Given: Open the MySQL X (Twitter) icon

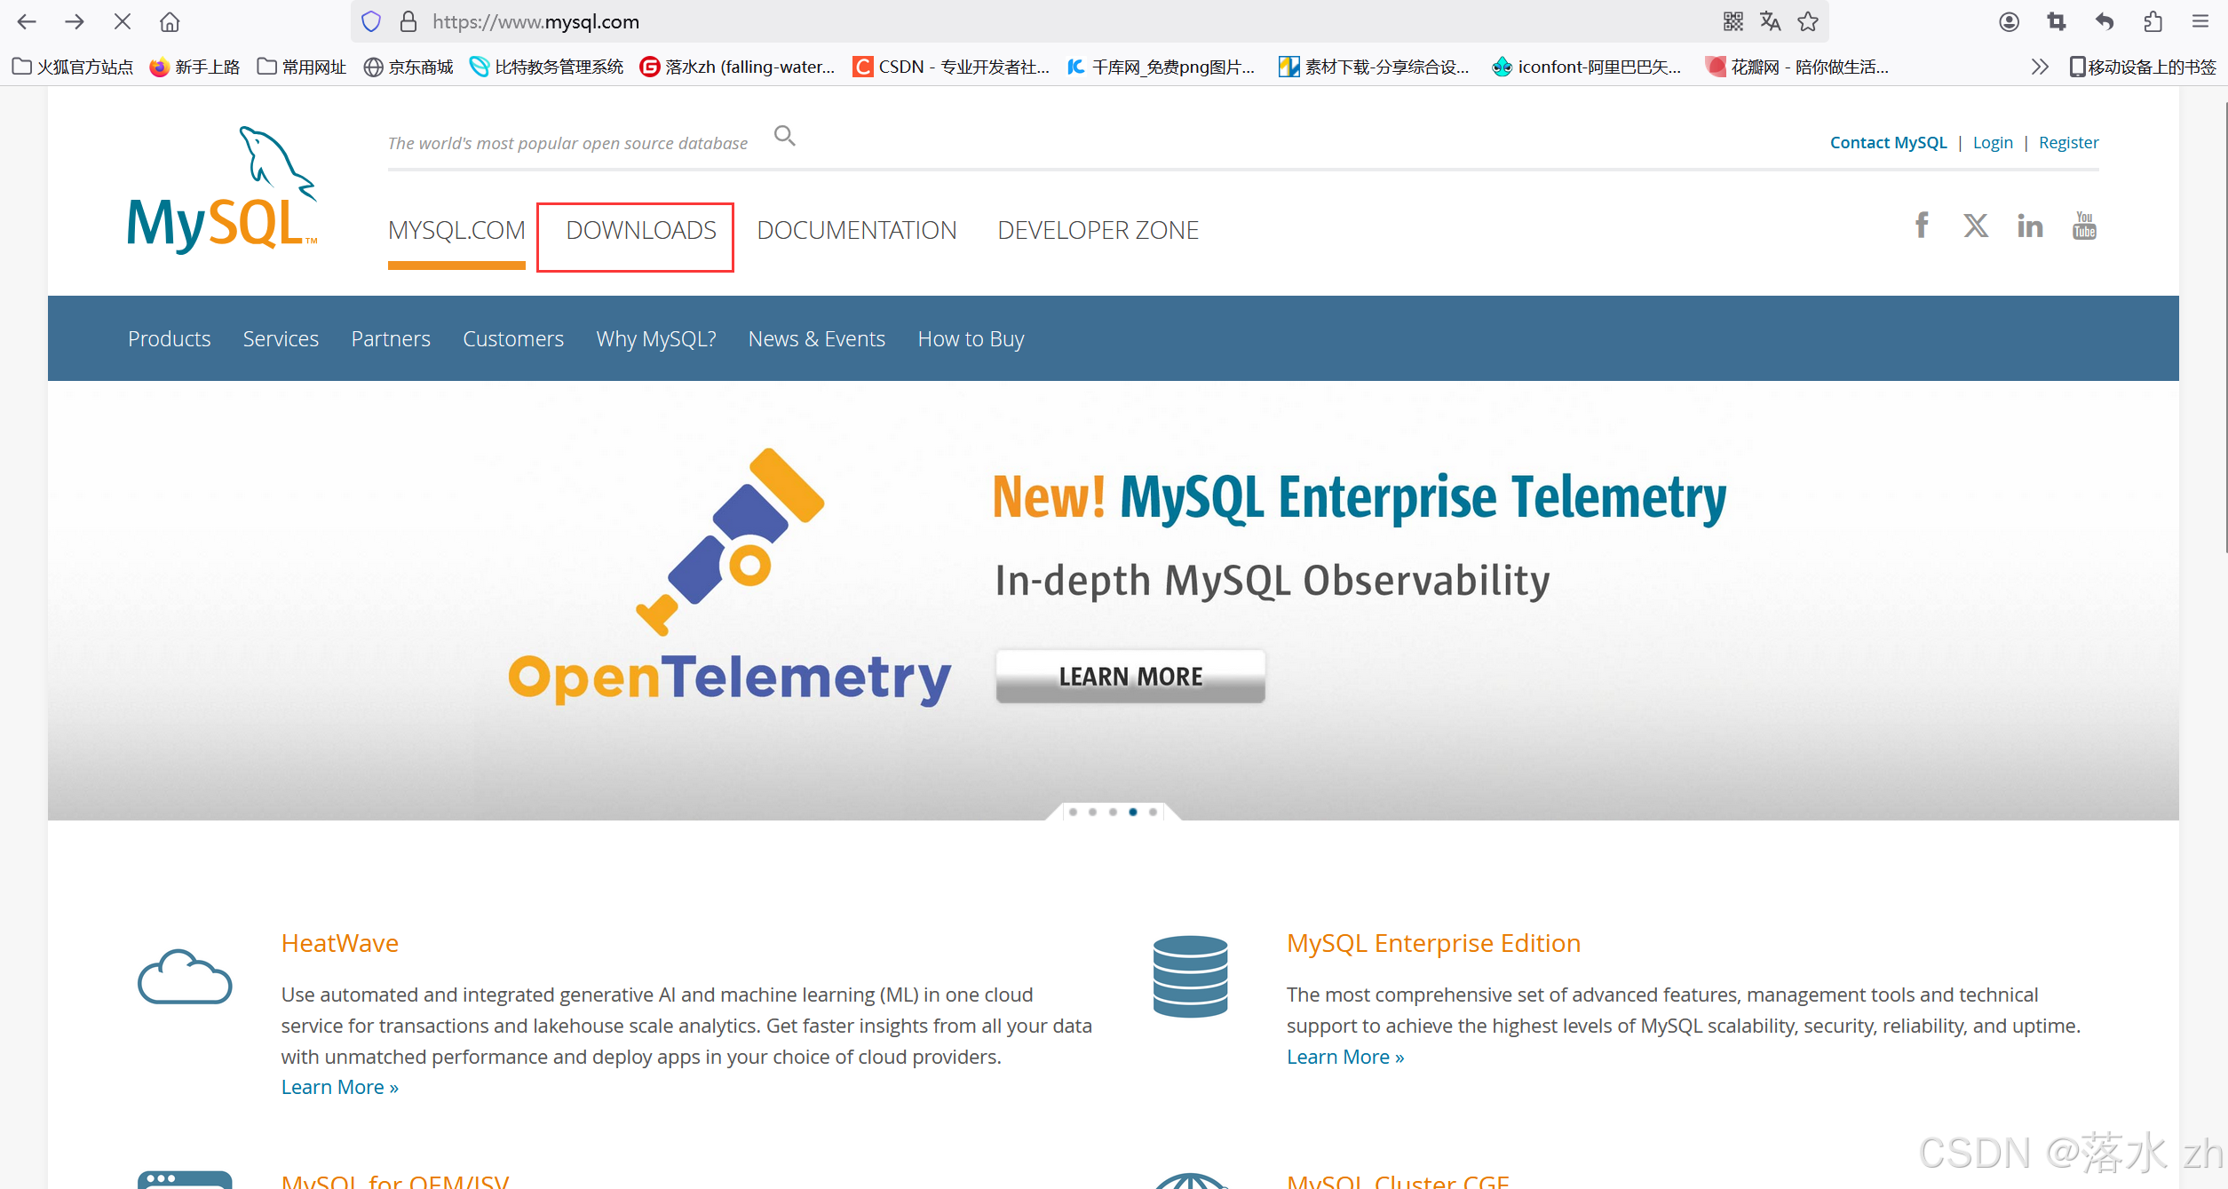Looking at the screenshot, I should click(x=1975, y=226).
